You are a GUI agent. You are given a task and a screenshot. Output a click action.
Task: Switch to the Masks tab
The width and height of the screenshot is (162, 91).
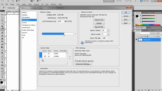(149, 28)
